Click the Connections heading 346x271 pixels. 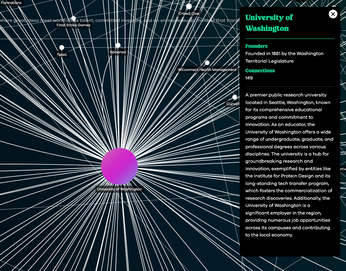pos(260,71)
